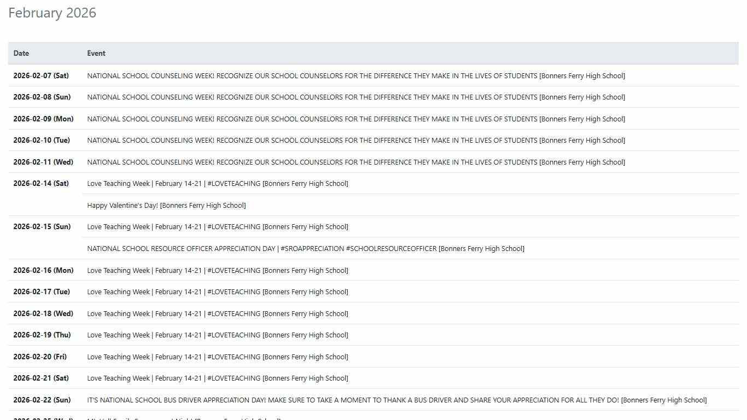Select the 2026-02-07 (Sat) date cell
The image size is (747, 420).
tap(41, 76)
